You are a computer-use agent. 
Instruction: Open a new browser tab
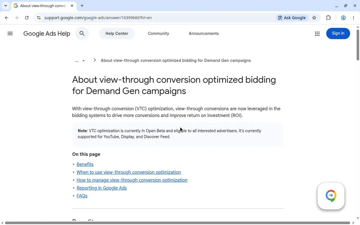(x=82, y=6)
